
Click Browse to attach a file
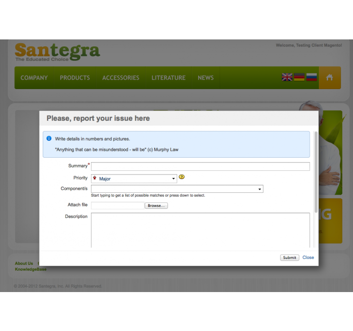tap(156, 206)
